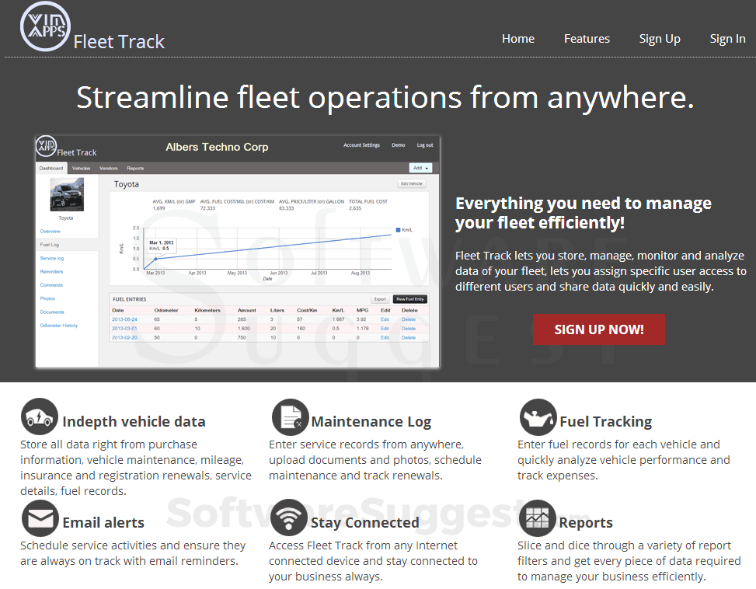This screenshot has height=589, width=756.
Task: Click the Kilometers column header
Action: tap(207, 310)
